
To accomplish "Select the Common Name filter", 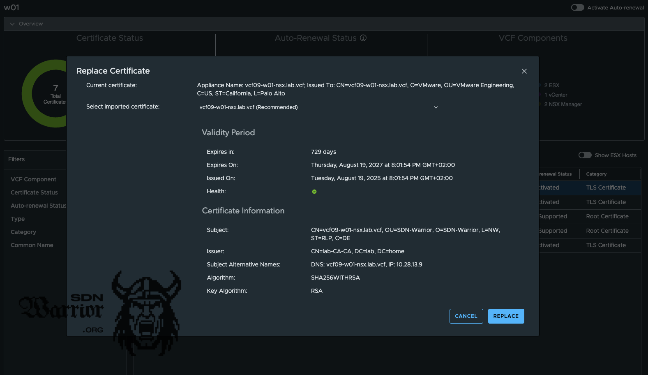I will click(32, 245).
